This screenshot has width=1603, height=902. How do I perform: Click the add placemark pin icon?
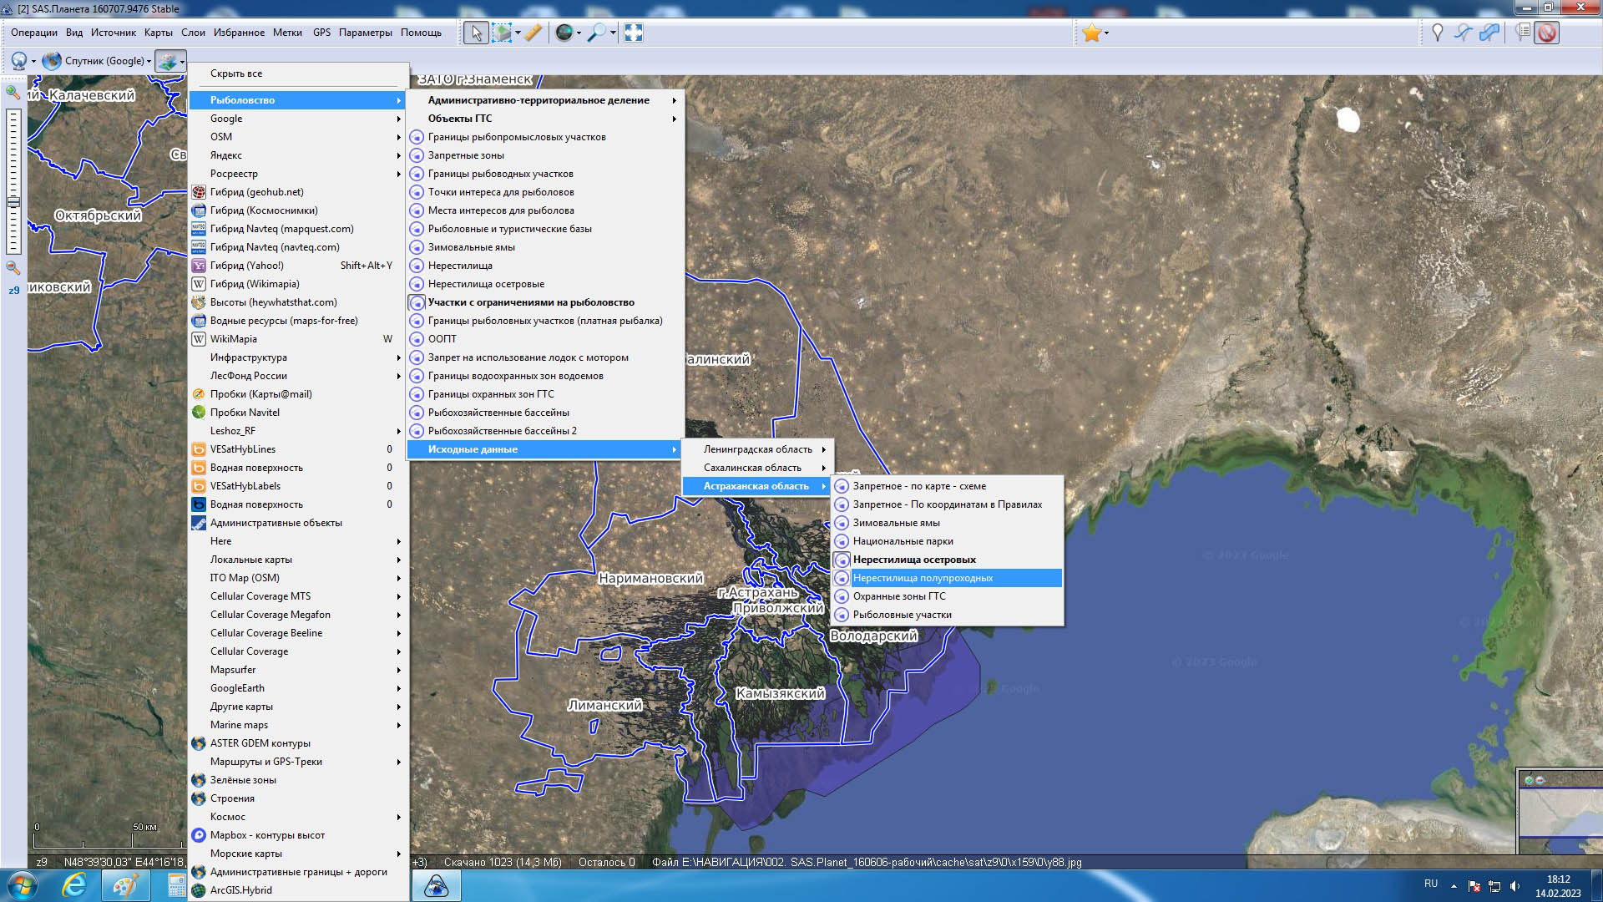tap(1437, 33)
